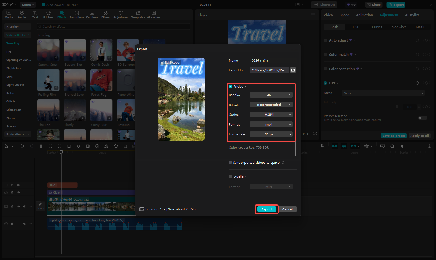Click Export in the export dialog
The image size is (436, 260).
266,209
